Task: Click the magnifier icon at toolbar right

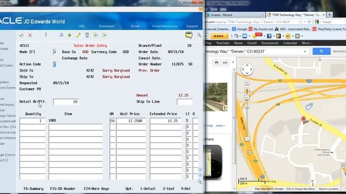Action: point(199,35)
